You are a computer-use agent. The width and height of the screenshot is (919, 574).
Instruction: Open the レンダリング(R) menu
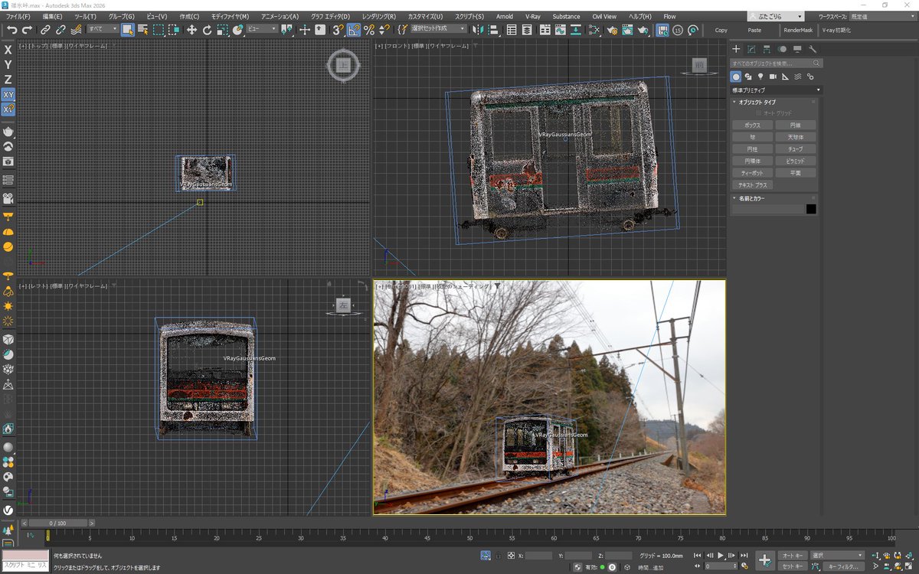pyautogui.click(x=379, y=16)
